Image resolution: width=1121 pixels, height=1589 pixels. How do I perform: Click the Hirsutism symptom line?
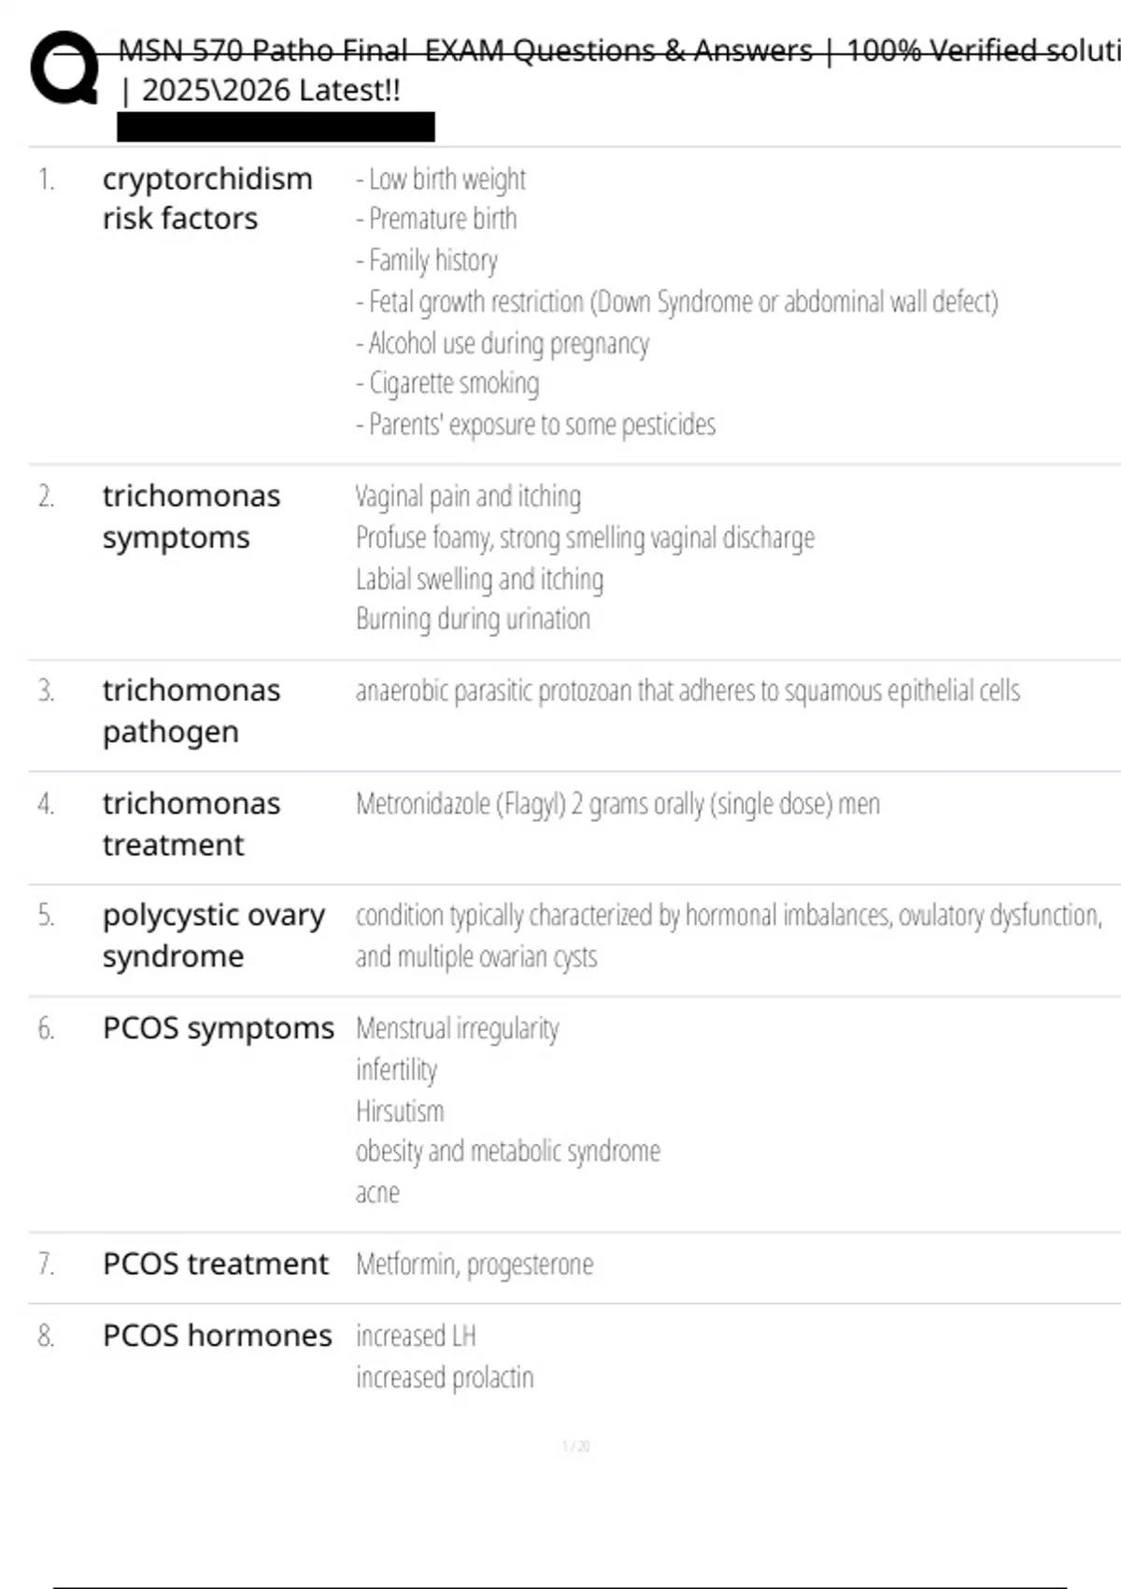coord(400,1110)
